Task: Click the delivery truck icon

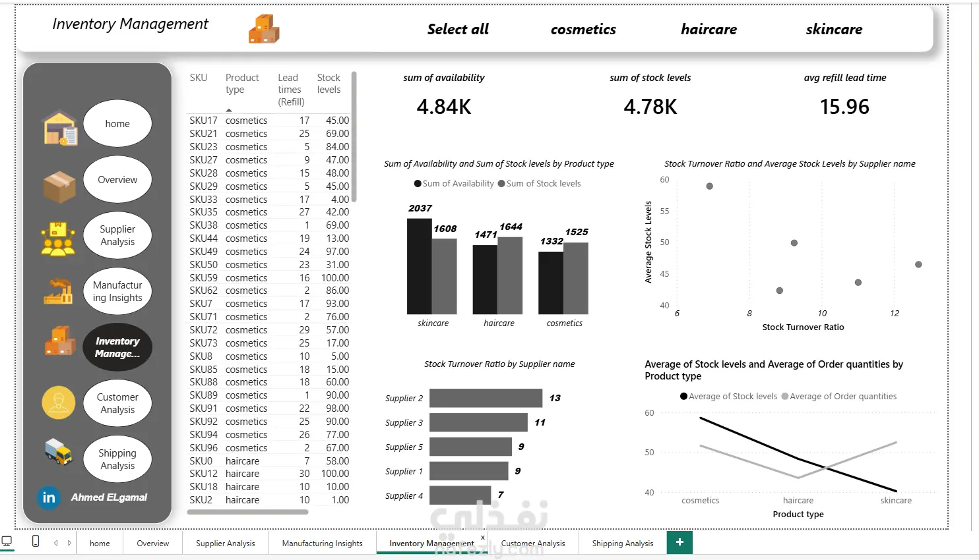Action: coord(58,452)
